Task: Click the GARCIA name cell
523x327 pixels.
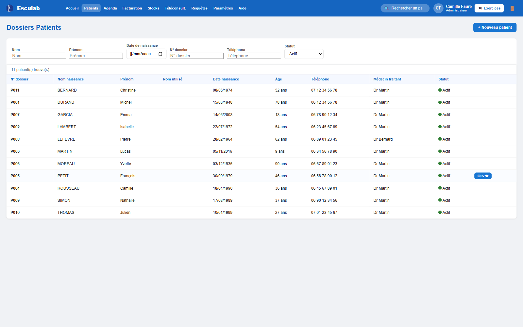Action: click(x=65, y=115)
